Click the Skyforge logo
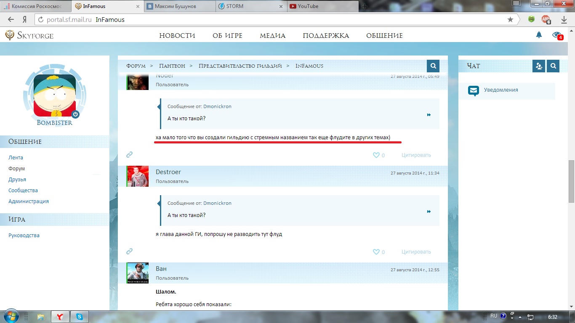Viewport: 575px width, 323px height. point(29,35)
